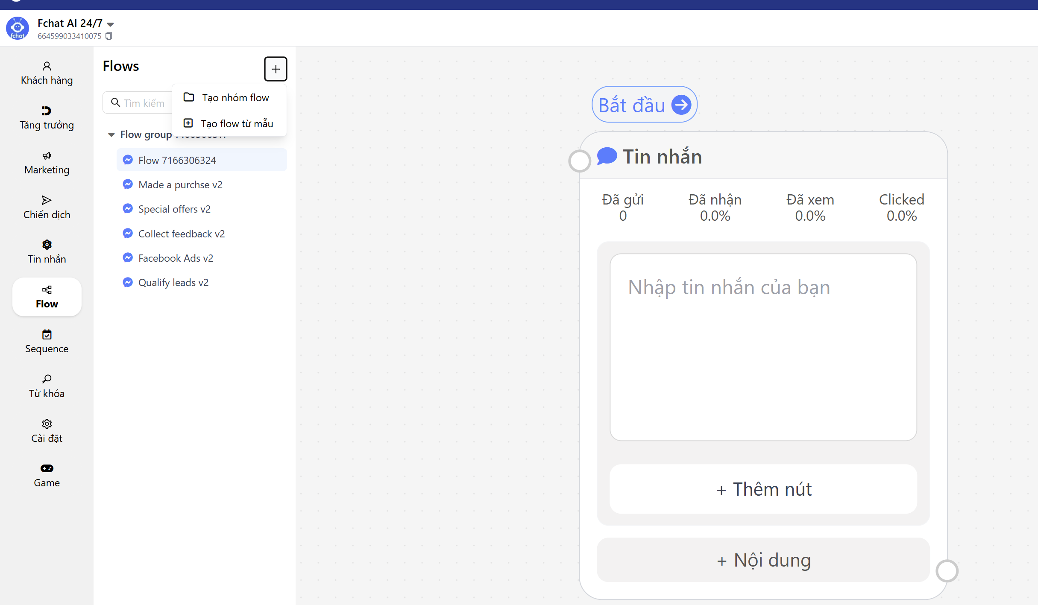Collapse the Flow group tree arrow
Image resolution: width=1038 pixels, height=605 pixels.
[x=111, y=135]
